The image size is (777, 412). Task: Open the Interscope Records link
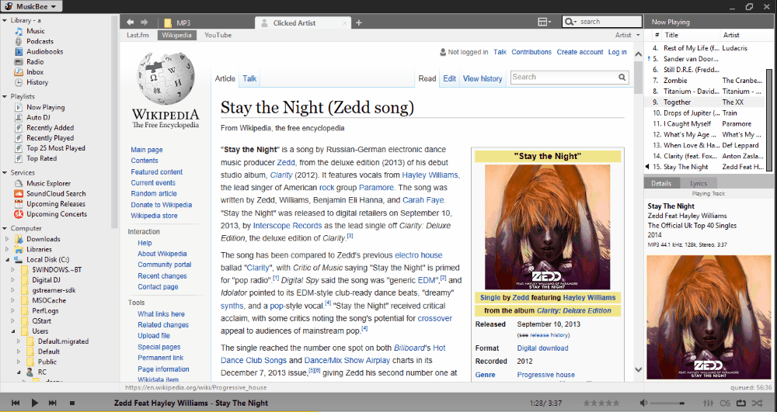[287, 226]
